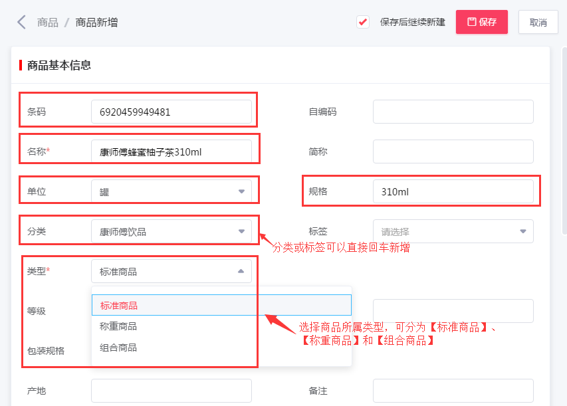Collapse the 类型 dropdown list
This screenshot has height=406, width=567.
point(240,271)
